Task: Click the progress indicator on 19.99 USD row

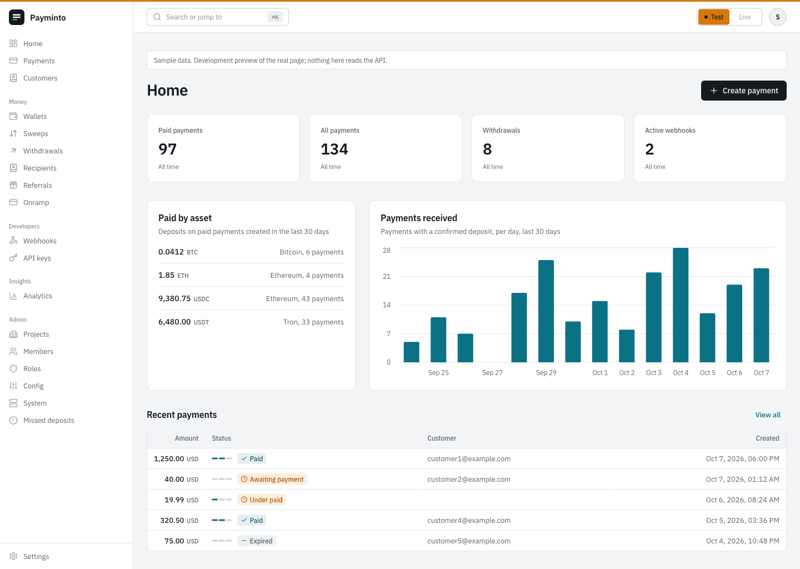Action: [x=222, y=500]
